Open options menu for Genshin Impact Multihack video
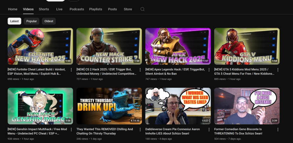 71,129
